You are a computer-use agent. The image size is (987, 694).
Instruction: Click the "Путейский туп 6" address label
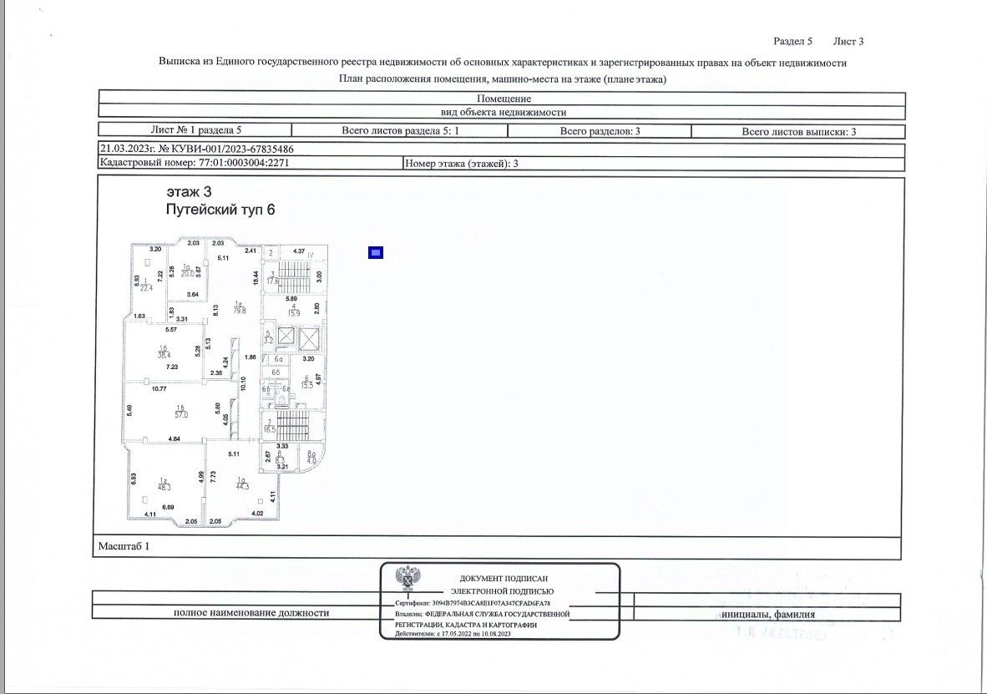[x=220, y=210]
